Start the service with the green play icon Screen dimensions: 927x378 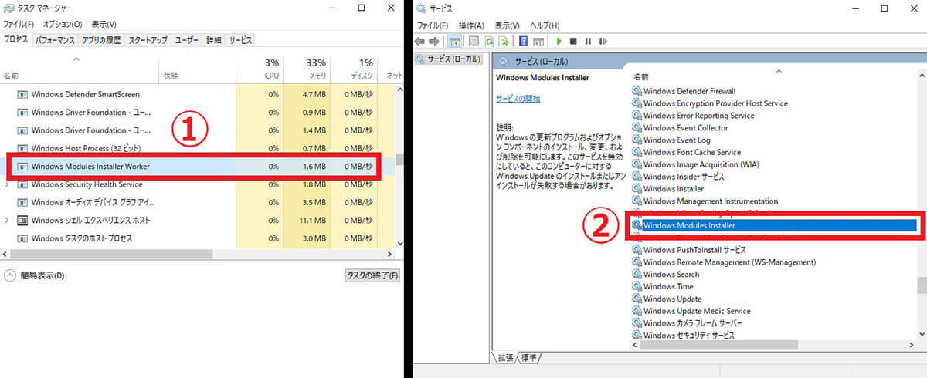click(559, 41)
